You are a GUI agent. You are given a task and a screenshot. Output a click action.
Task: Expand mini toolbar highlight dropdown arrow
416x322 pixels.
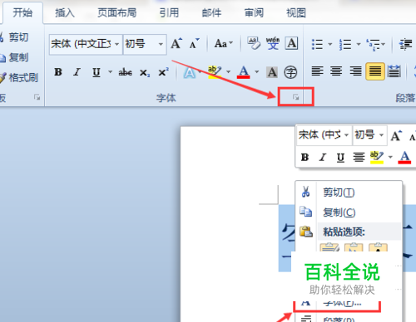click(390, 157)
